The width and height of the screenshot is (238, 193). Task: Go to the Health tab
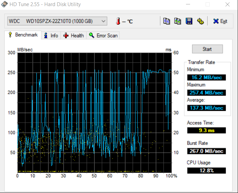click(74, 36)
